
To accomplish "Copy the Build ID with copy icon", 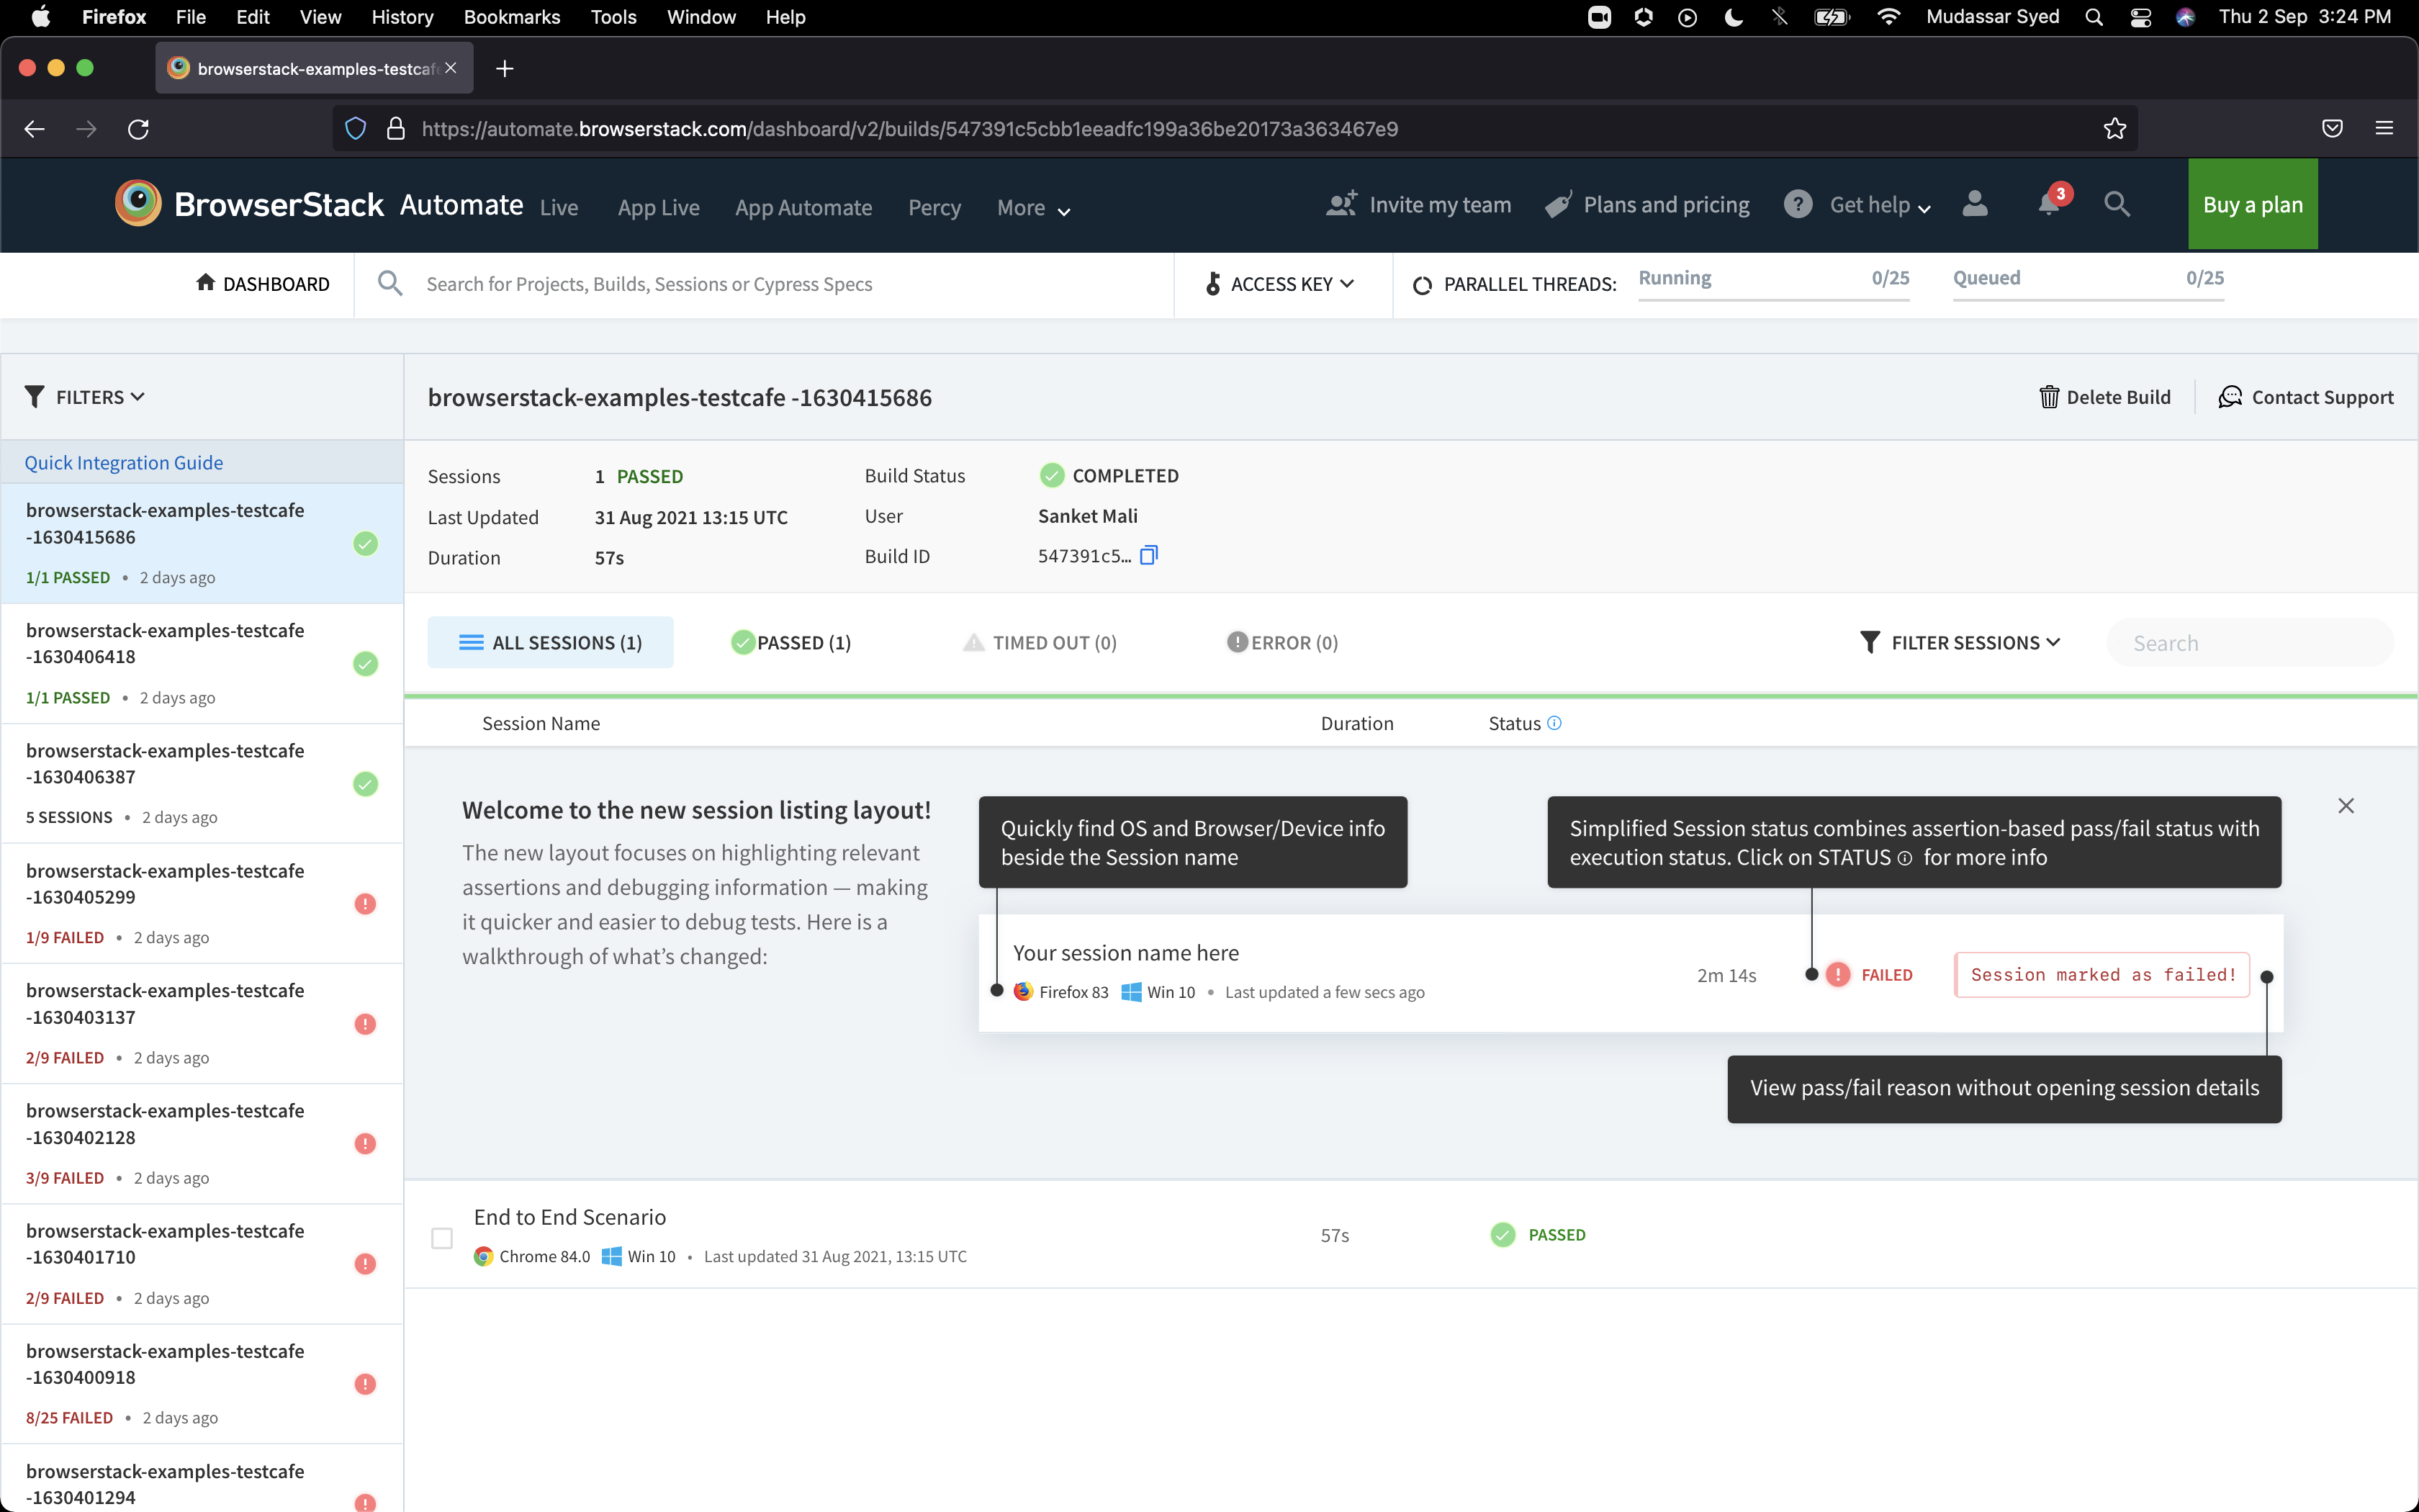I will 1148,555.
